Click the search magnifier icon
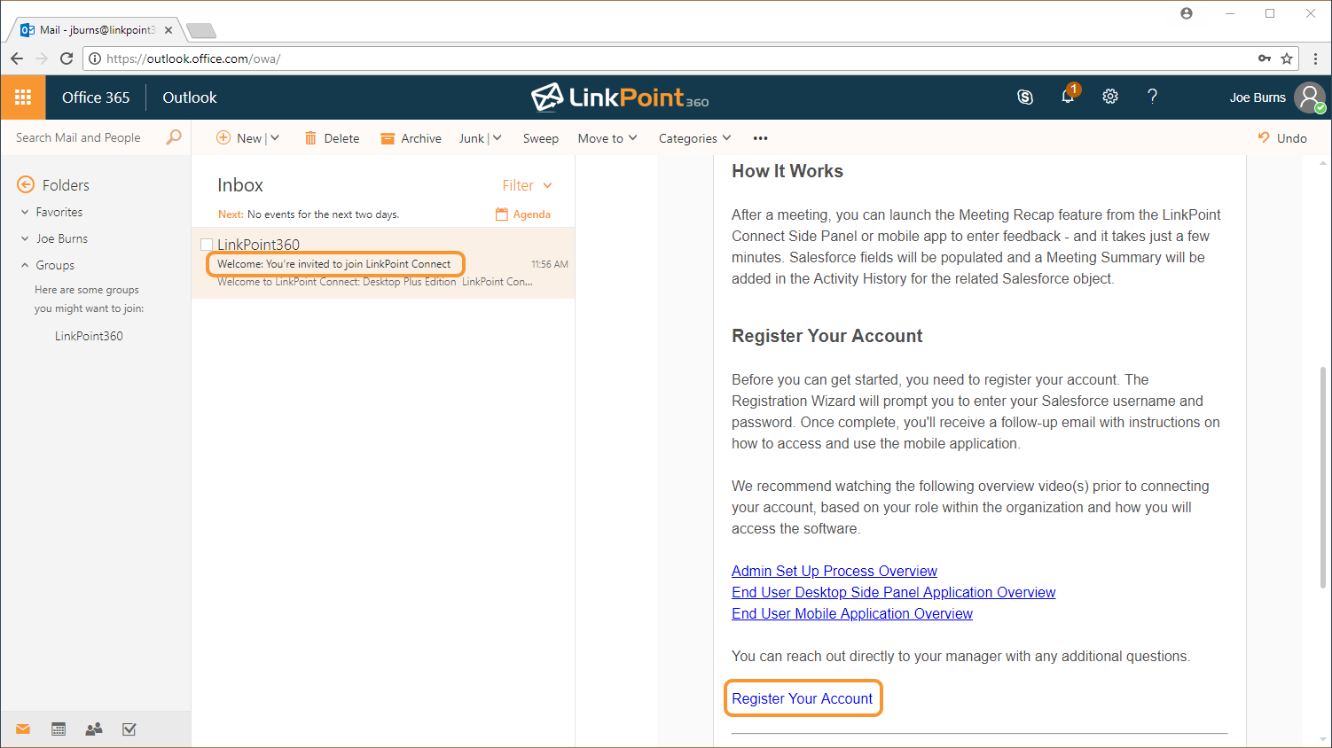The height and width of the screenshot is (748, 1332). coord(174,137)
